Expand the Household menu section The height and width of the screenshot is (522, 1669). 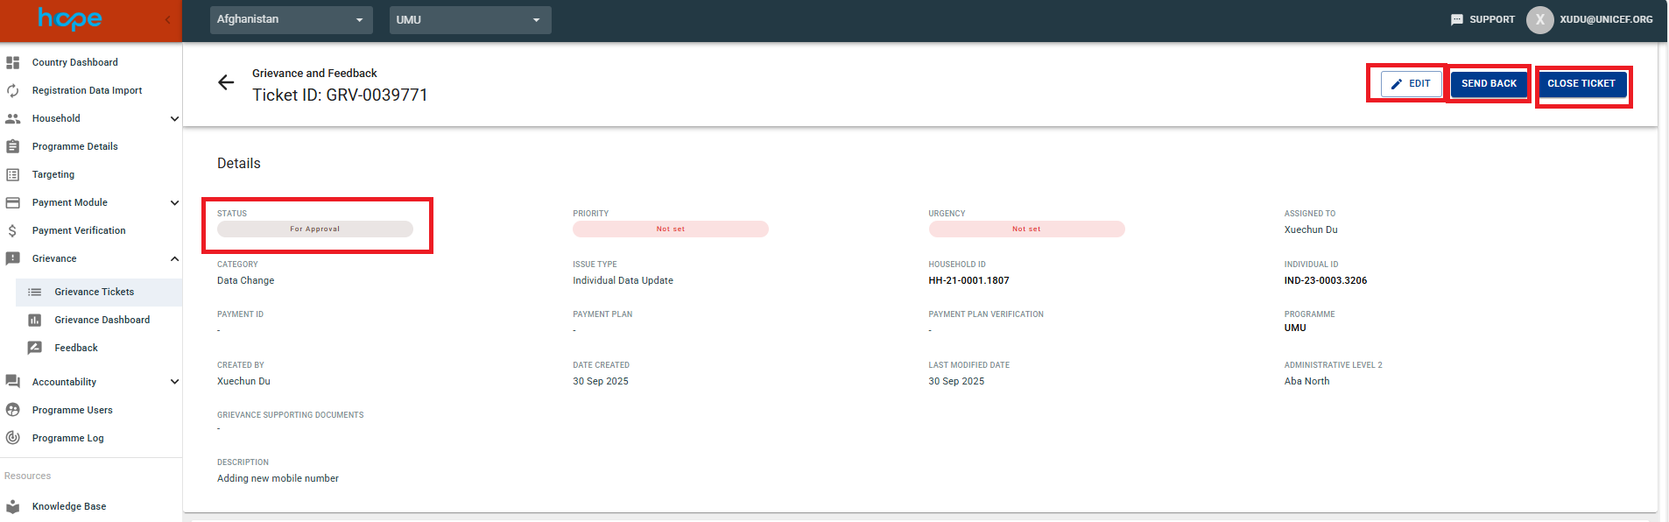click(x=174, y=118)
